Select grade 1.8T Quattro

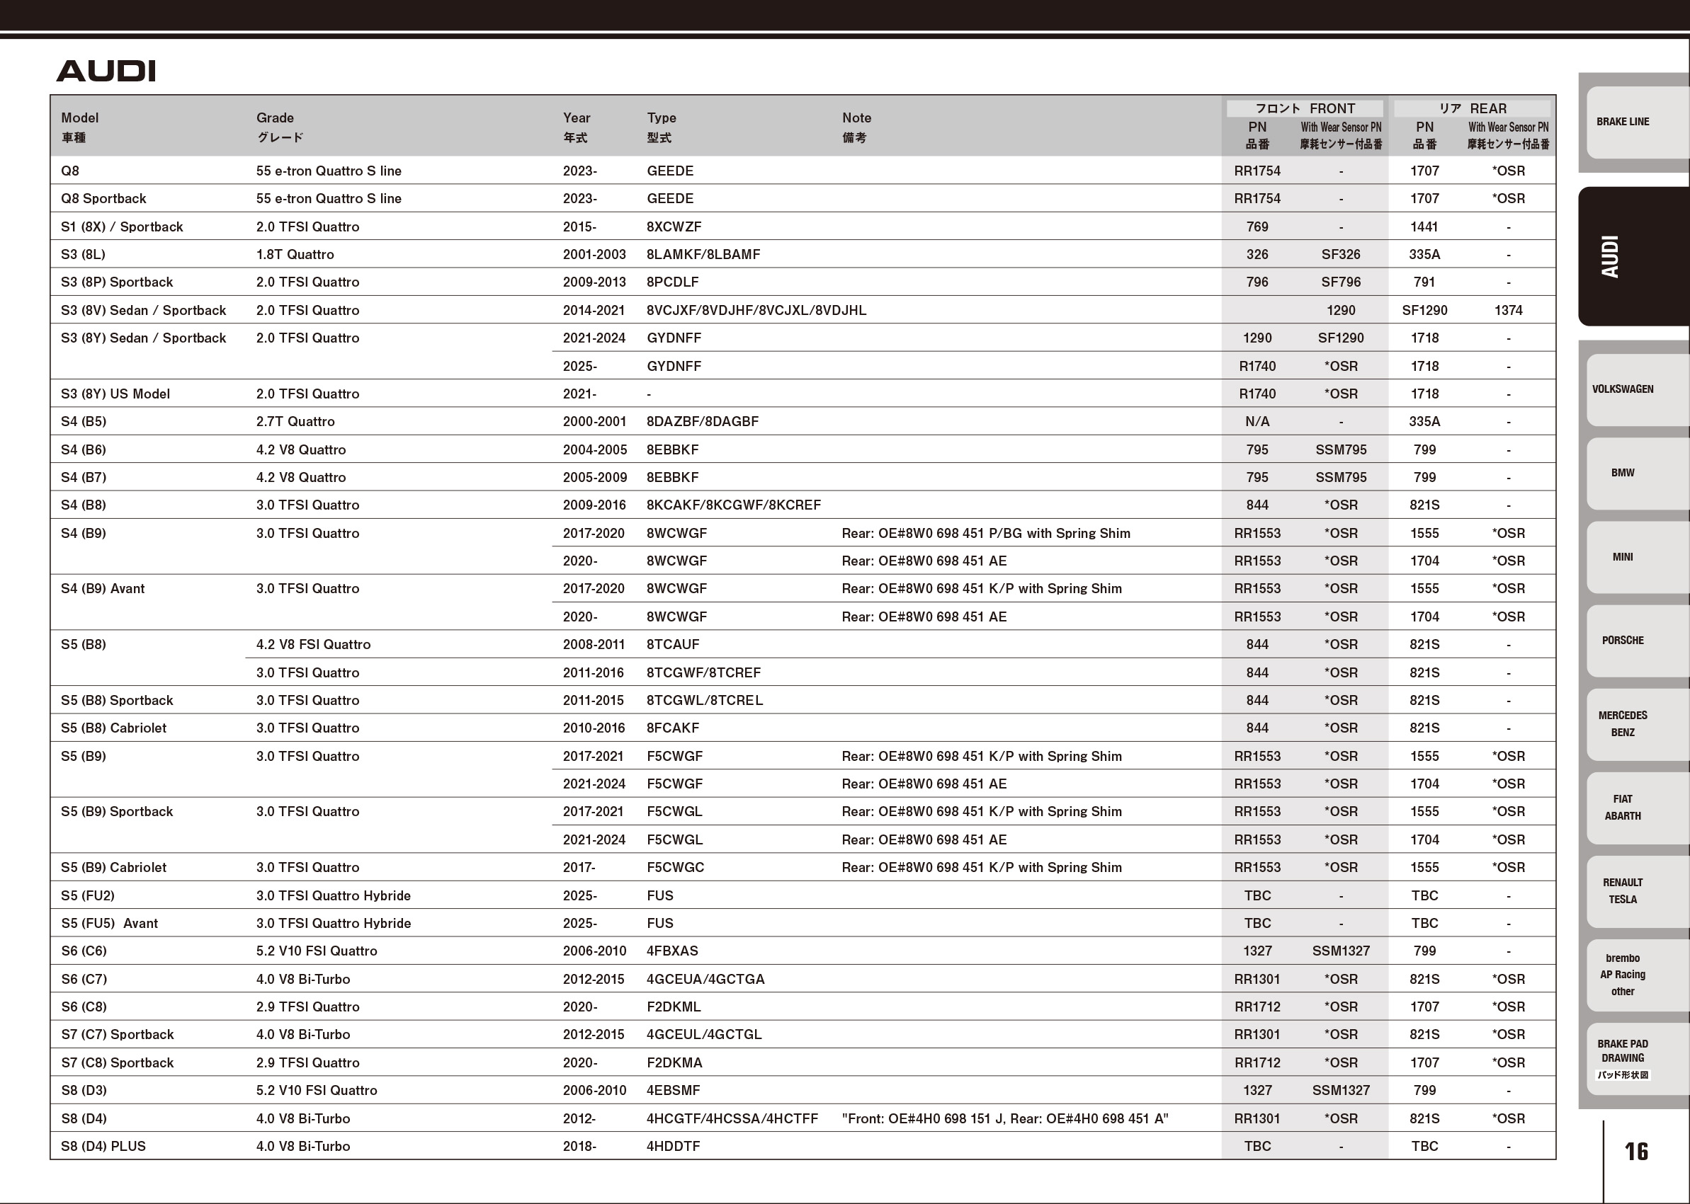click(295, 254)
